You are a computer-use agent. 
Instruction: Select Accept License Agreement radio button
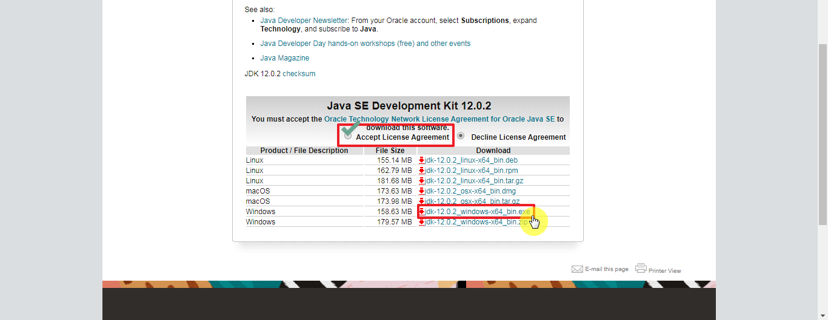tap(348, 136)
